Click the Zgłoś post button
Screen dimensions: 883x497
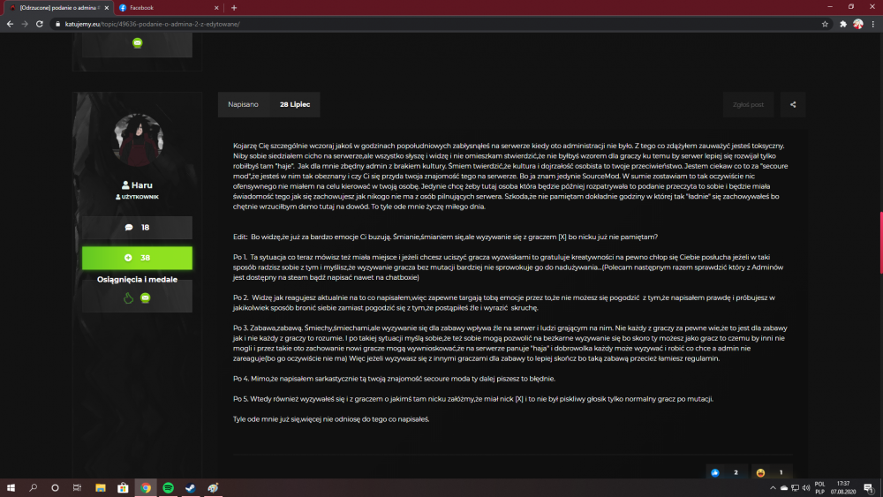coord(748,105)
